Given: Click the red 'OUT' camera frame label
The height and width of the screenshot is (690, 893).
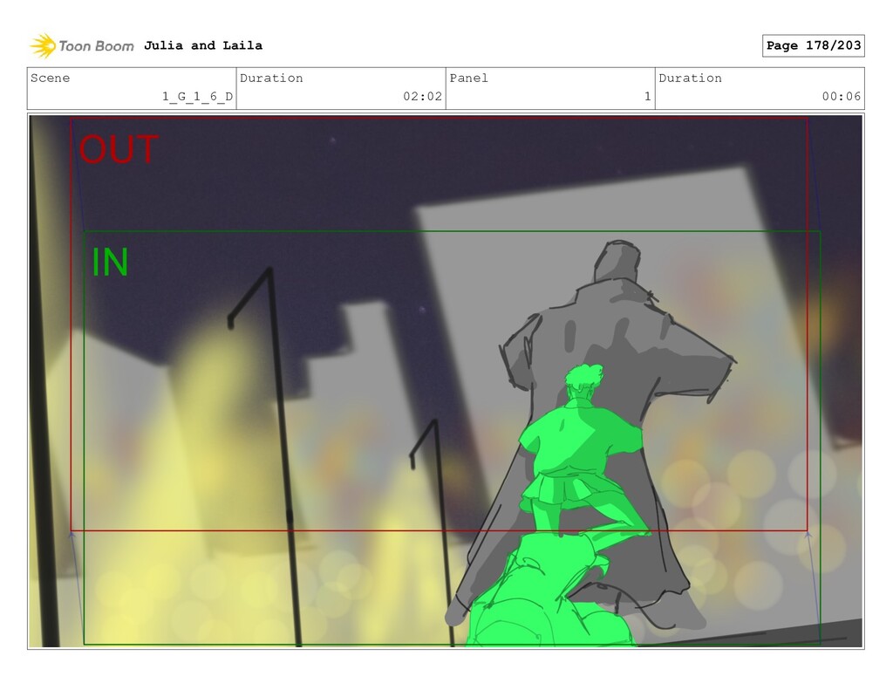Looking at the screenshot, I should click(119, 149).
